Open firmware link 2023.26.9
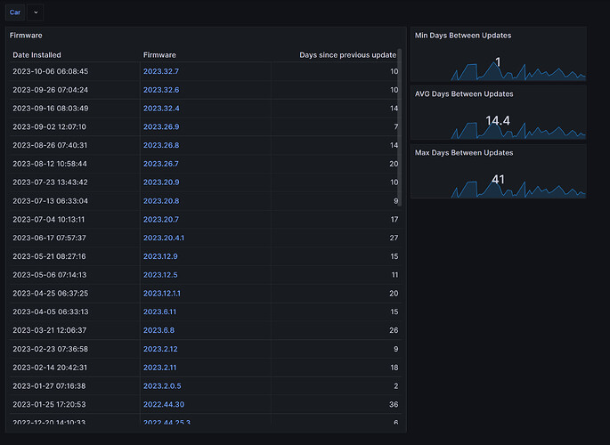This screenshot has width=610, height=445. 161,126
